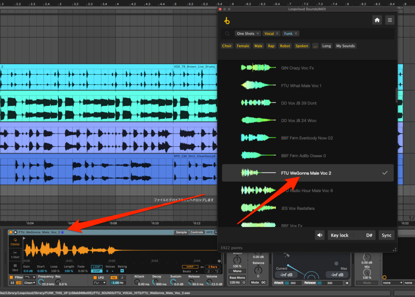Image resolution: width=415 pixels, height=297 pixels.
Task: Toggle the Simpler device activator
Action: (11, 232)
